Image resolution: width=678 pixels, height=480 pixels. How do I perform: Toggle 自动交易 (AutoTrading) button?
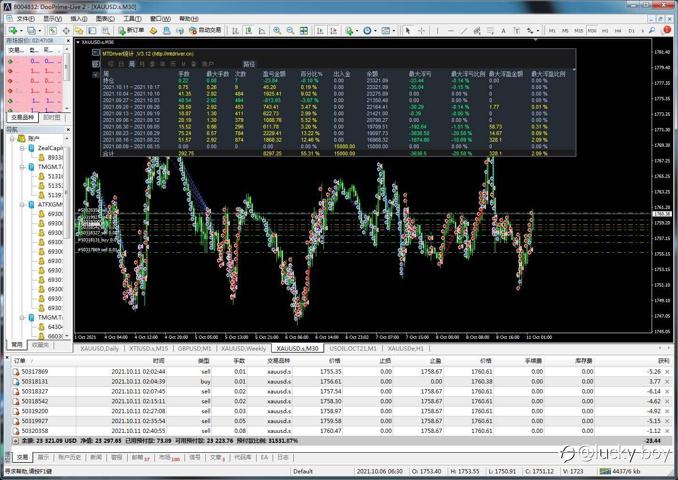coord(205,31)
